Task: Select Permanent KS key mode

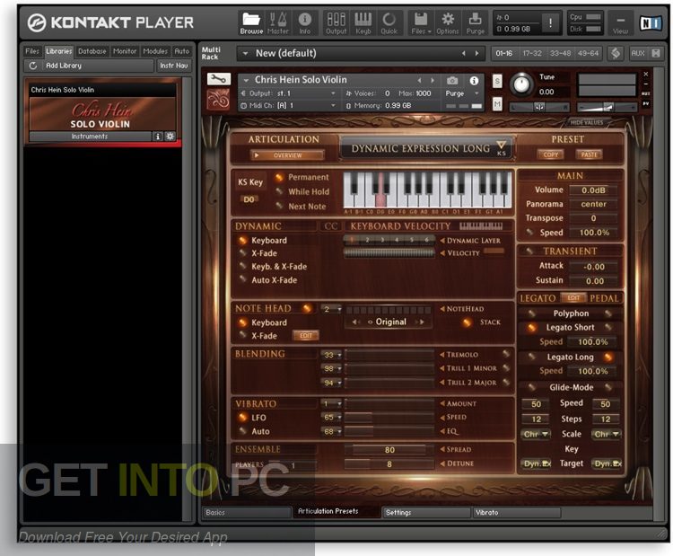Action: coord(279,178)
